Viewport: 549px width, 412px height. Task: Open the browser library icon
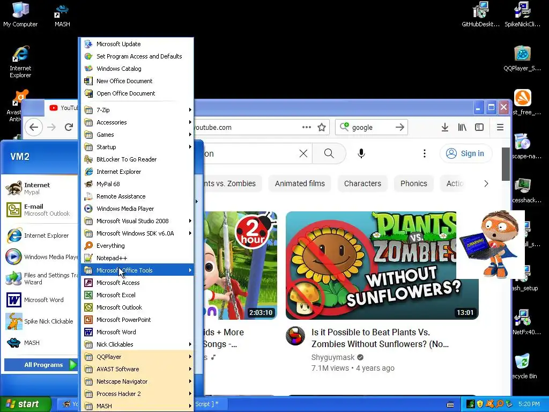click(x=462, y=127)
